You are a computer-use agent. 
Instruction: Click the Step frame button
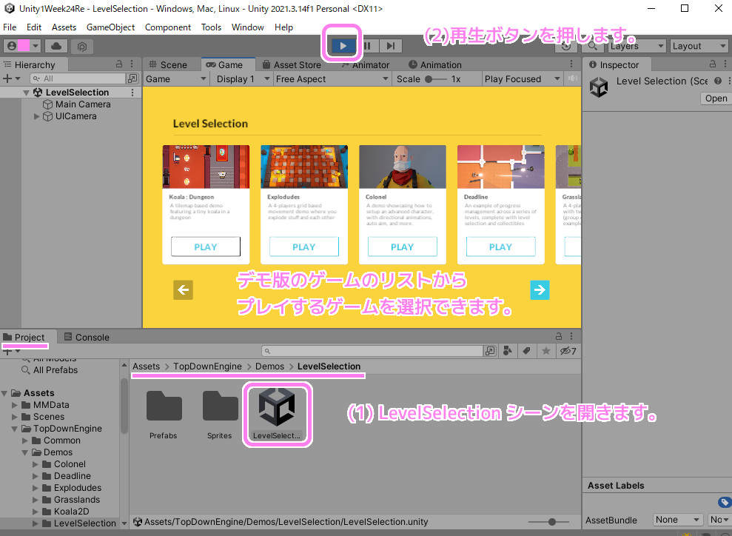click(390, 46)
